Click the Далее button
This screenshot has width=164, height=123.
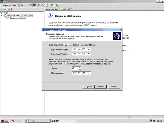(100, 87)
